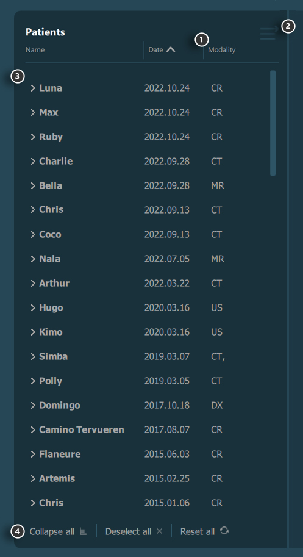This screenshot has width=303, height=557.
Task: Expand the Luna patient entry
Action: [x=33, y=88]
